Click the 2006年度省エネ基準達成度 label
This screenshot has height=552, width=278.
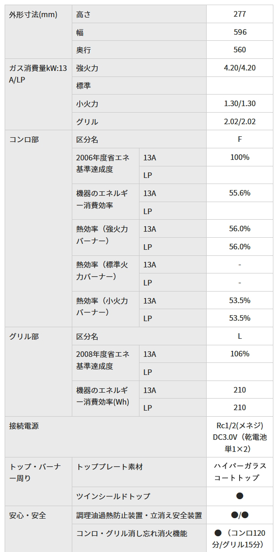point(103,164)
